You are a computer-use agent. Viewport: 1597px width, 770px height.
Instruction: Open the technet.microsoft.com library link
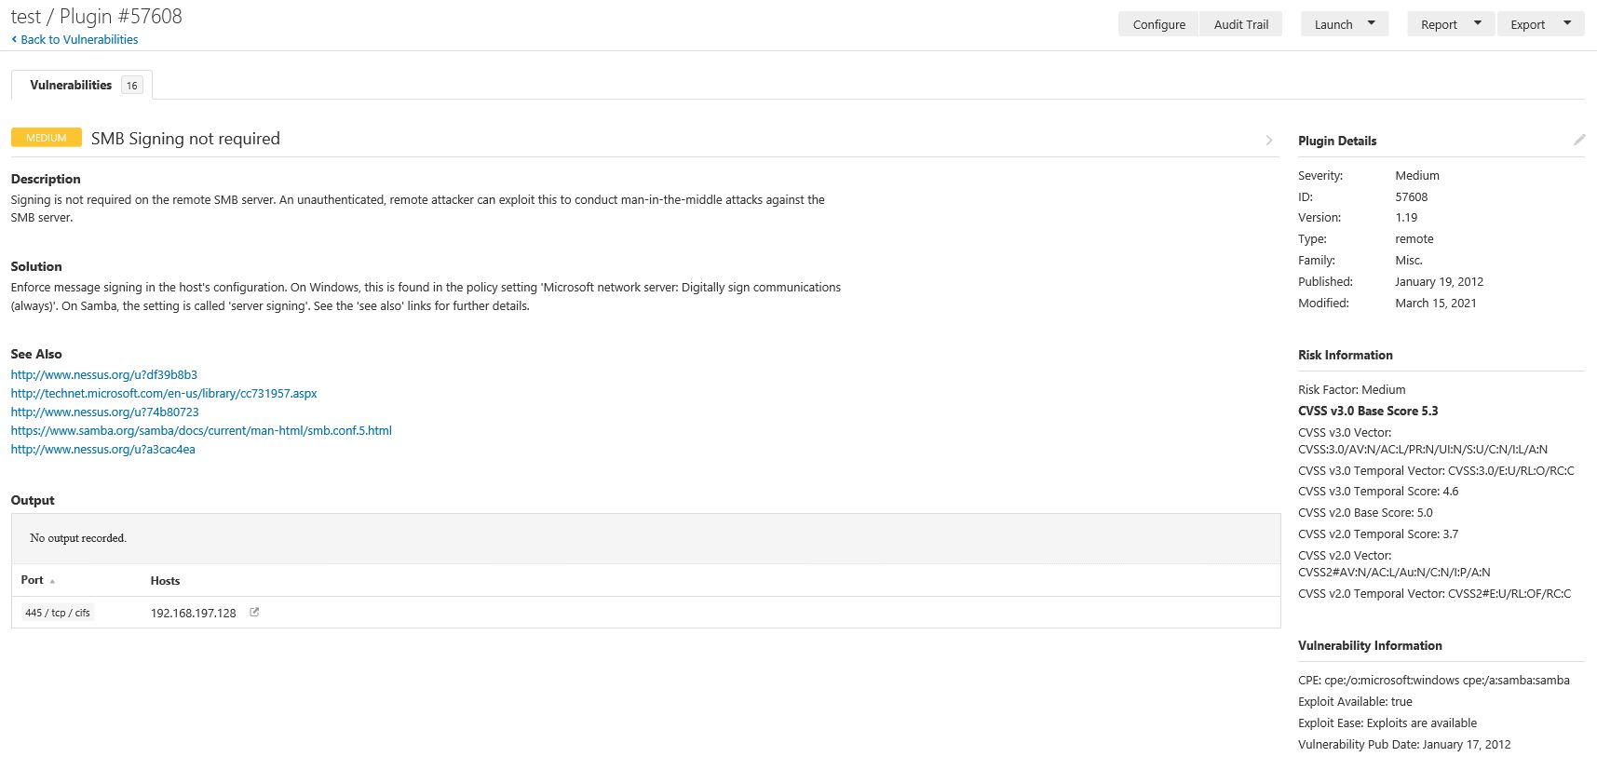click(164, 393)
